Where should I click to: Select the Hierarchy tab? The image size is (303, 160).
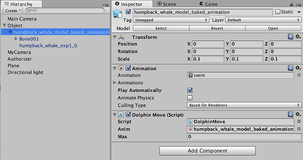coord(21,4)
